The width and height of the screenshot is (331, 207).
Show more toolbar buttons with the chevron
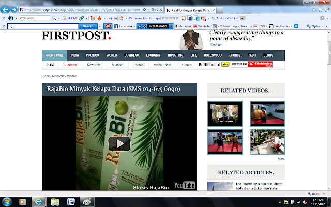pos(296,26)
